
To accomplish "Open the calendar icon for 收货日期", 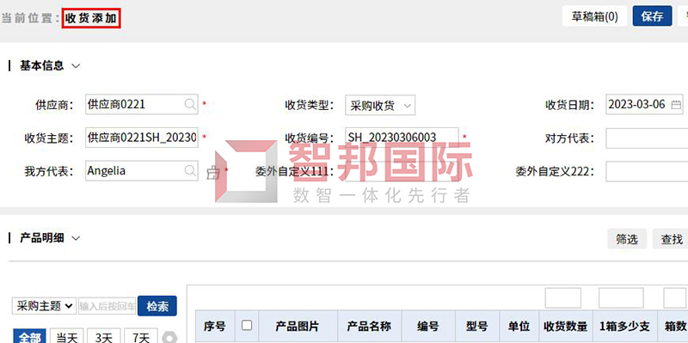I will [x=676, y=105].
